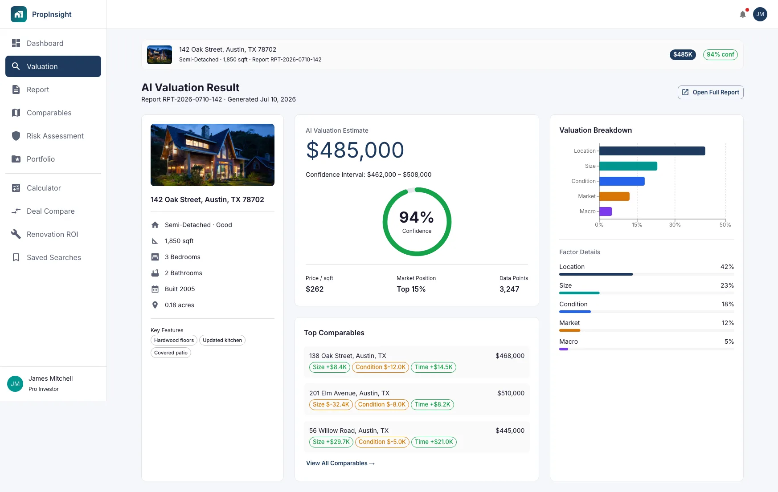The image size is (778, 492).
Task: Click bathtub icon beside 2 Bathrooms
Action: (x=155, y=273)
